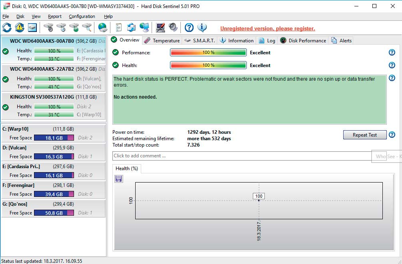Viewport: 402px width, 264px height.
Task: Click the value more than 532 days
Action: pos(209,139)
